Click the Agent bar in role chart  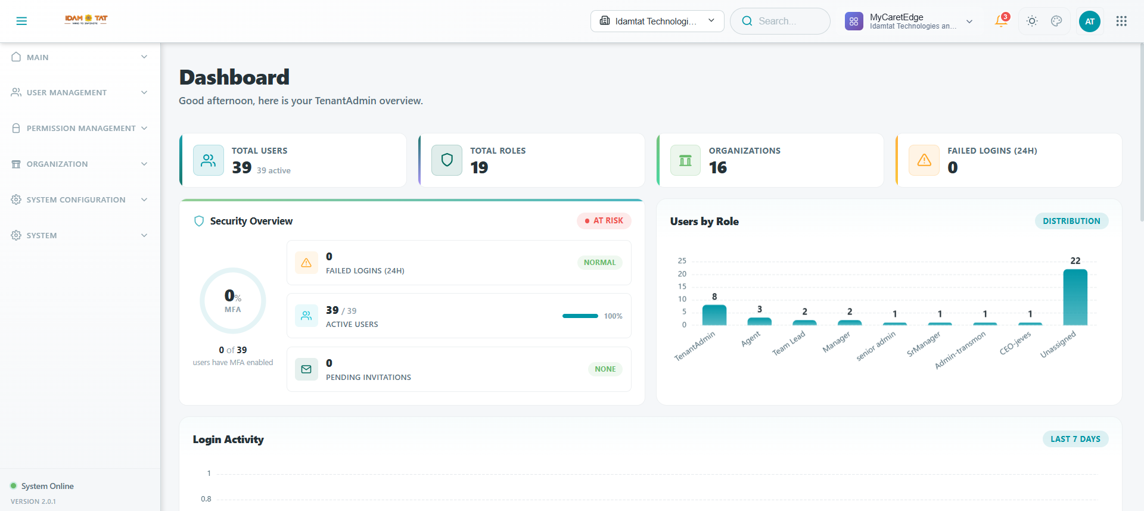click(x=759, y=321)
